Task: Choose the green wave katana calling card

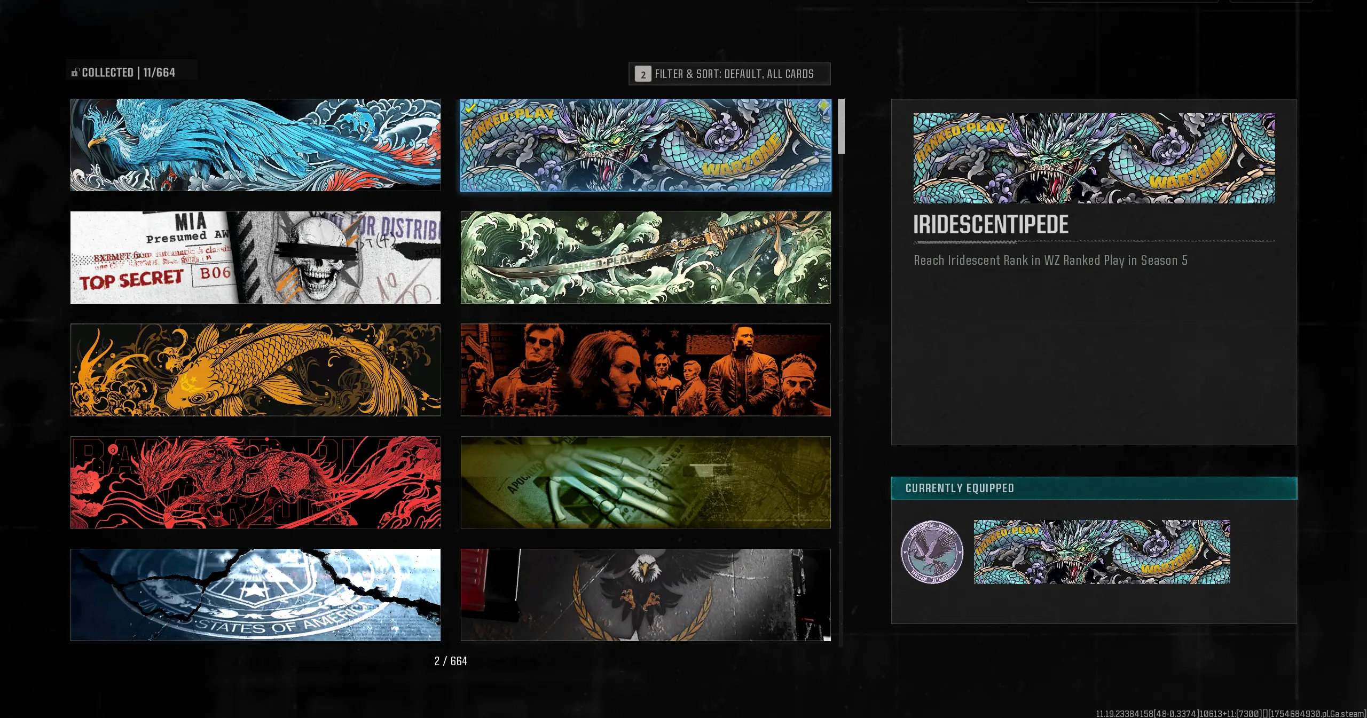Action: pyautogui.click(x=645, y=257)
